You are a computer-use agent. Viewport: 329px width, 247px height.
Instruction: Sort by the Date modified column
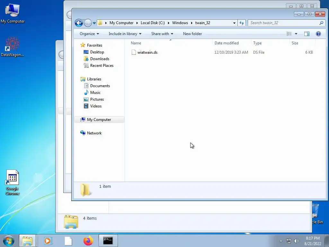[227, 43]
